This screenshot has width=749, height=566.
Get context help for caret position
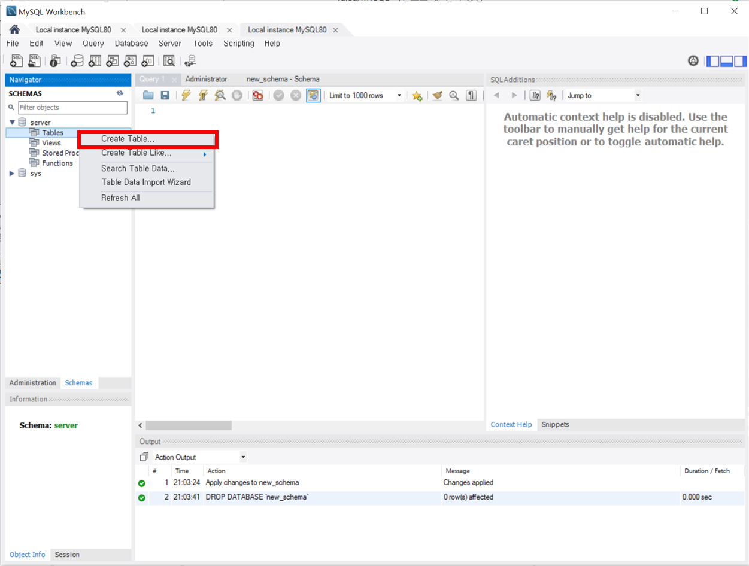(x=536, y=95)
